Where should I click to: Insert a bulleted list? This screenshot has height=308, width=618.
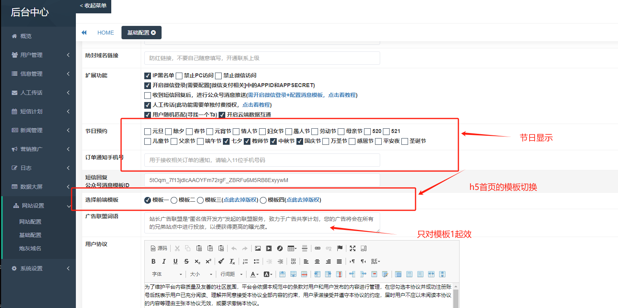[256, 261]
